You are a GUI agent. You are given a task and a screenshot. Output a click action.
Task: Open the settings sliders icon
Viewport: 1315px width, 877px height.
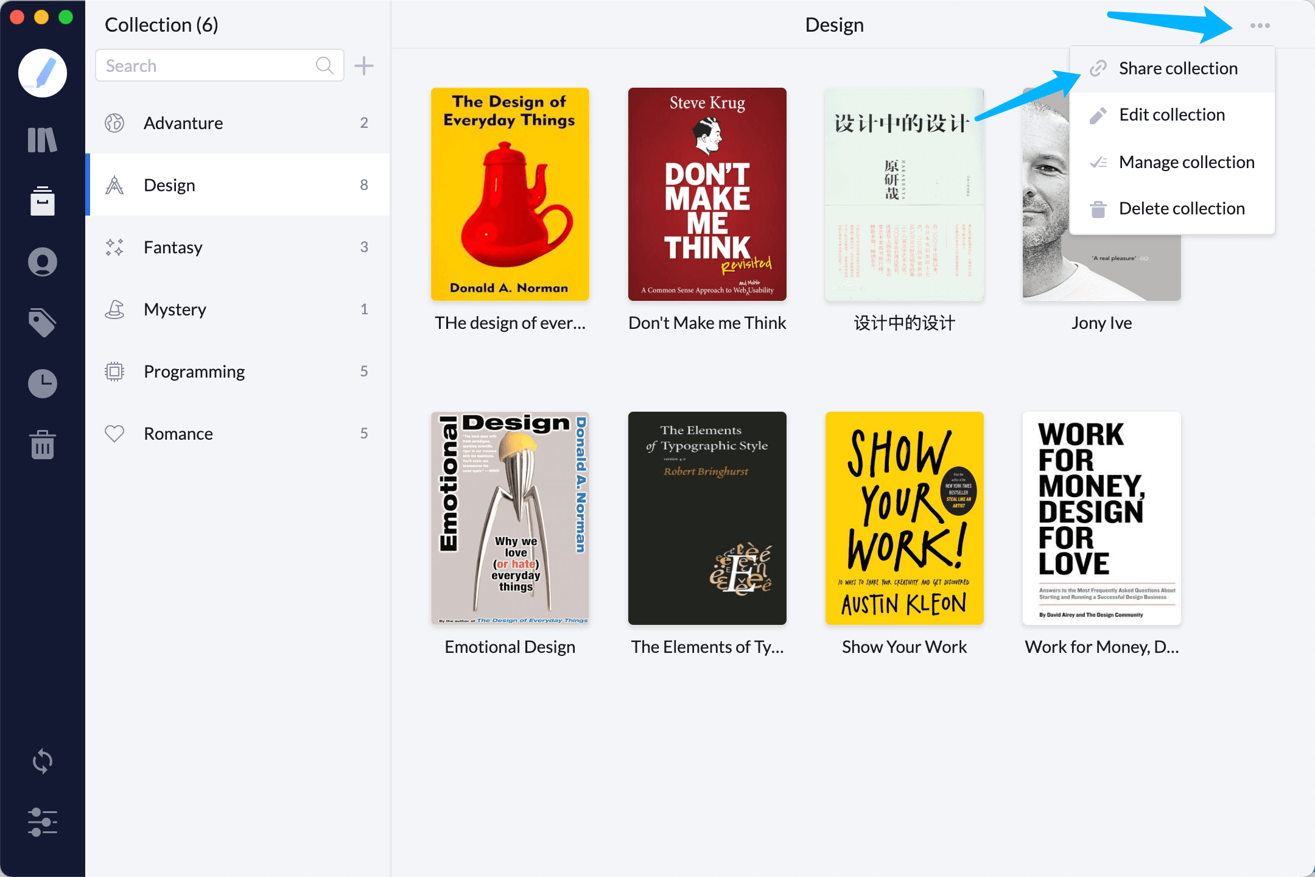[42, 822]
